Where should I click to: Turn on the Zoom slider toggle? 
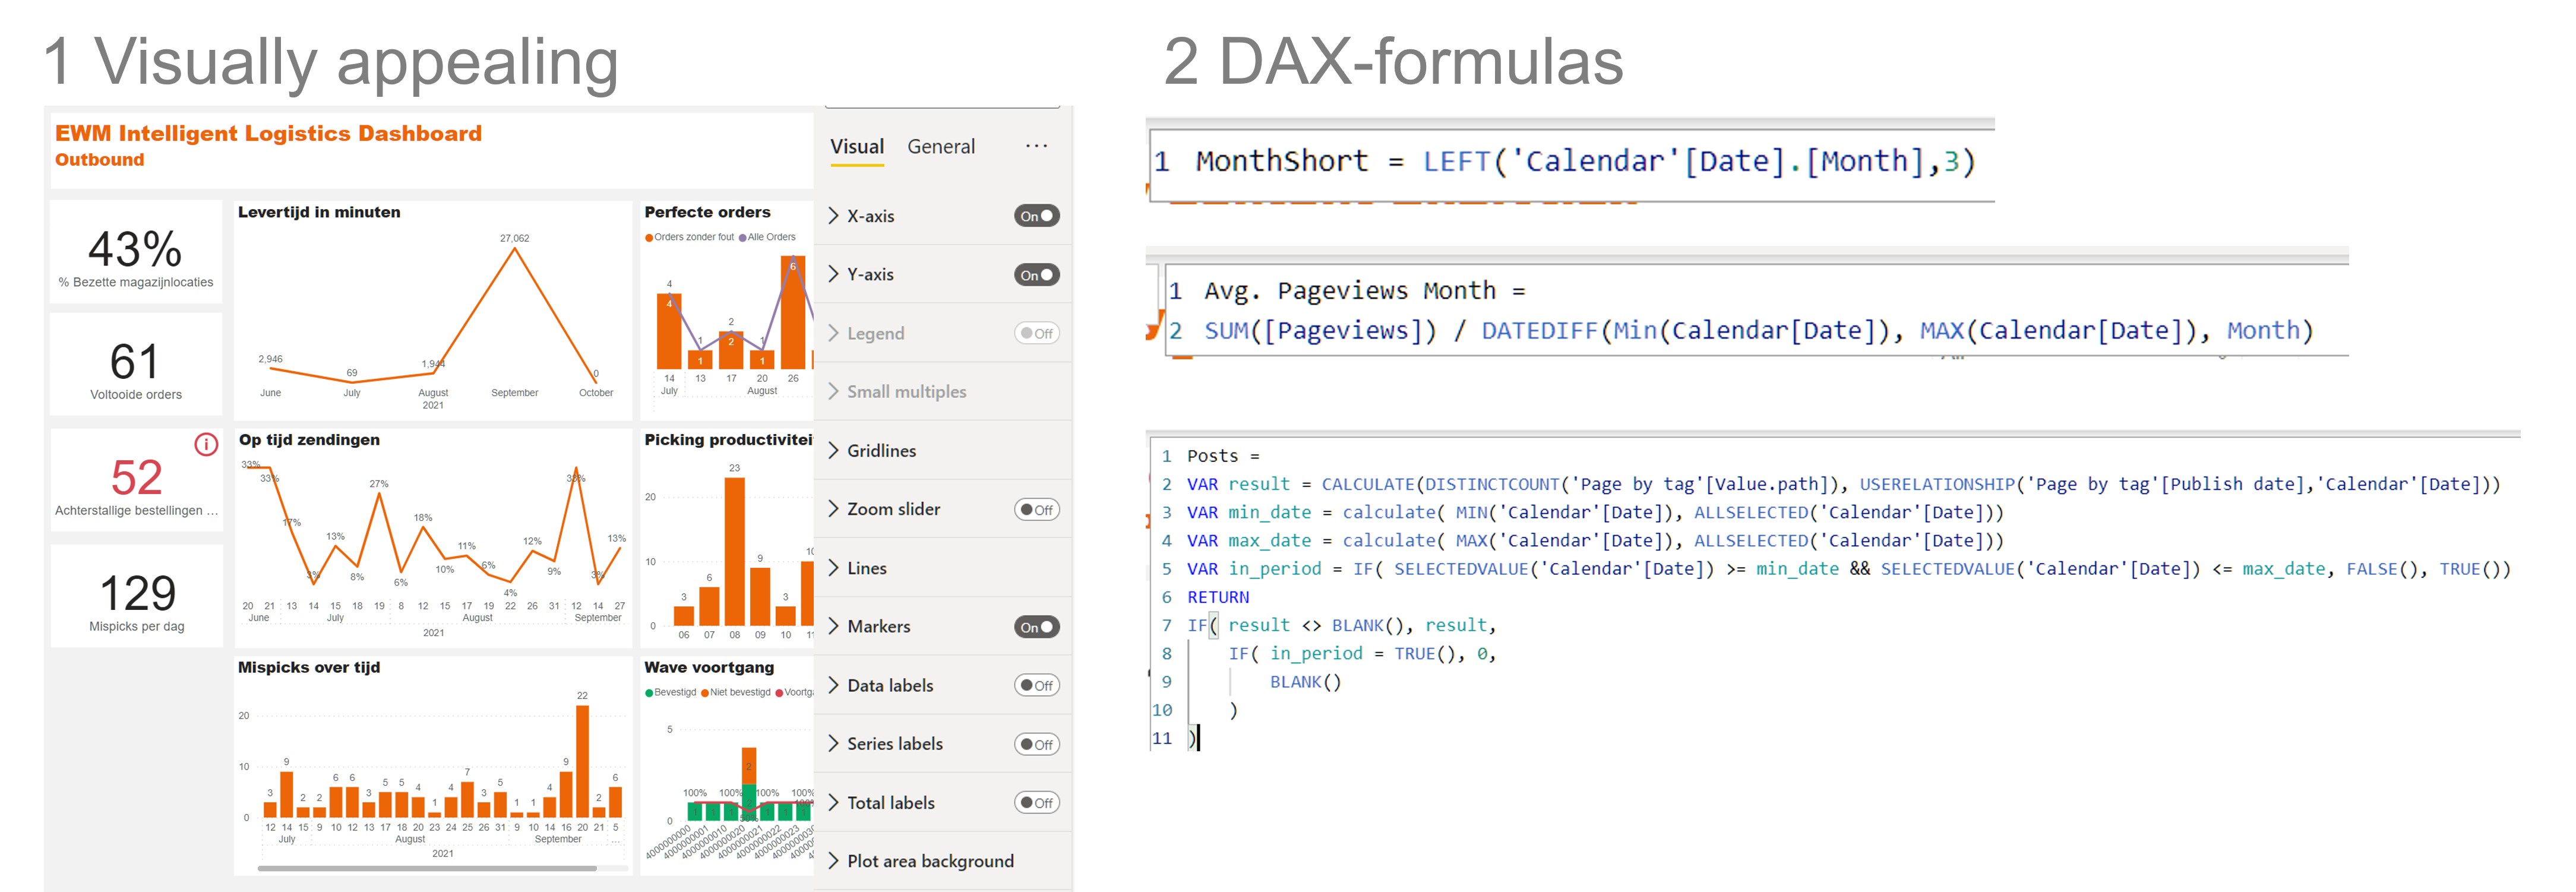(1036, 509)
